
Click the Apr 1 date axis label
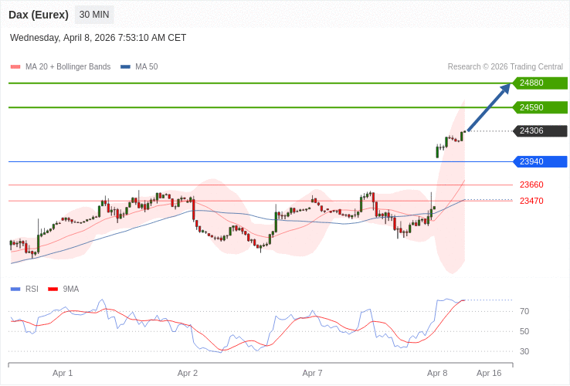(x=63, y=373)
